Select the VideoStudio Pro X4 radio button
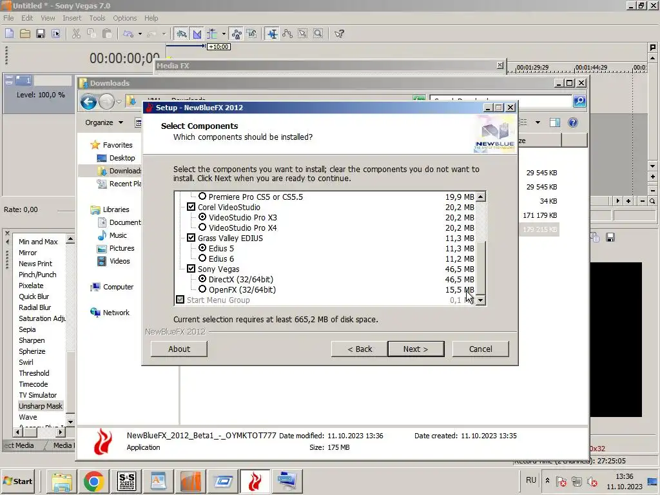Screen dimensions: 660x495 point(202,228)
